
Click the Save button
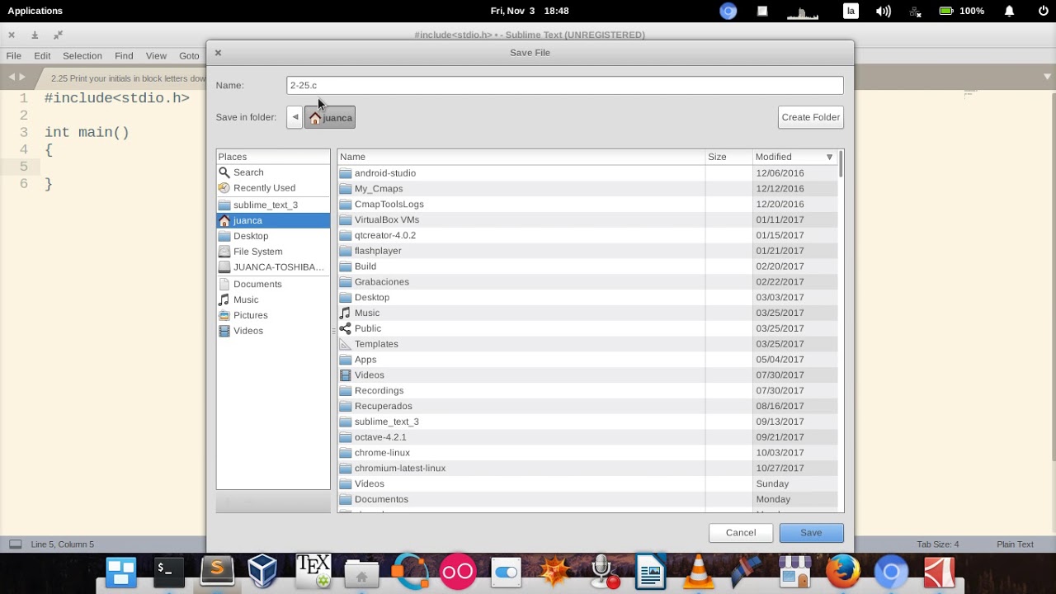click(x=811, y=533)
